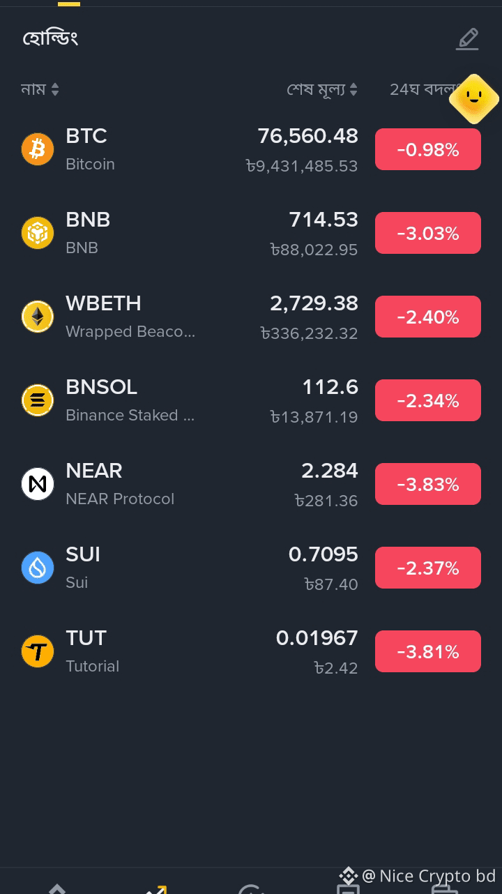Select the blue SUI droplet icon
Image resolution: width=502 pixels, height=894 pixels.
(38, 568)
